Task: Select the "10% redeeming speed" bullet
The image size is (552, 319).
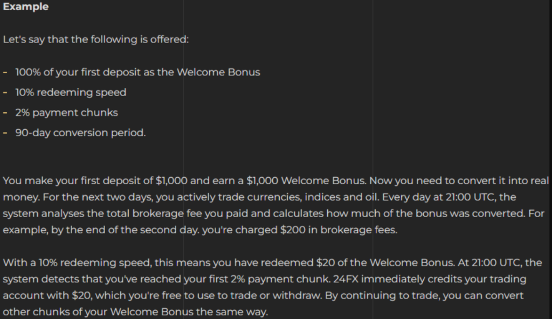Action: click(71, 92)
